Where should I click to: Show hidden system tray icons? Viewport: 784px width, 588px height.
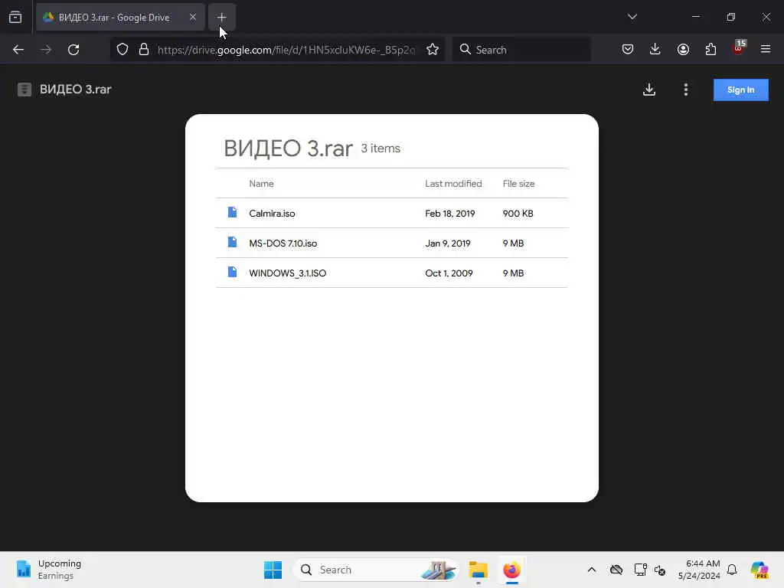tap(592, 570)
